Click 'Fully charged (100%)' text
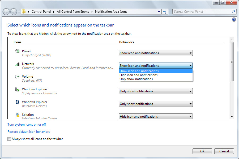This screenshot has height=159, width=239. [x=37, y=55]
